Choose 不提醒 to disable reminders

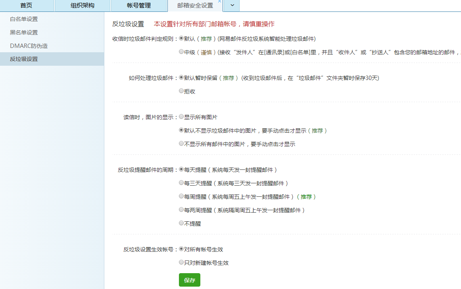tap(181, 223)
